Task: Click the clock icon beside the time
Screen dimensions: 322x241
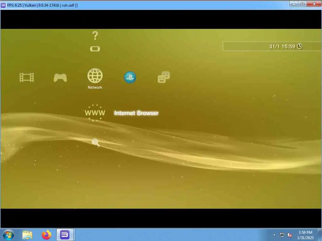Action: coord(300,46)
